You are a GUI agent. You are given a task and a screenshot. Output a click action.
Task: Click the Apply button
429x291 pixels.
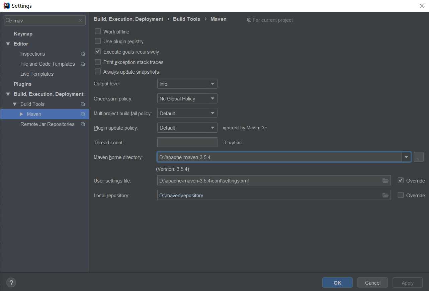point(408,283)
